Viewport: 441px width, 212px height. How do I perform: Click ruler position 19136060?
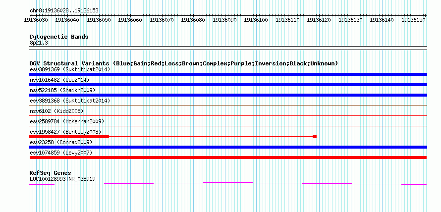tap(130, 20)
